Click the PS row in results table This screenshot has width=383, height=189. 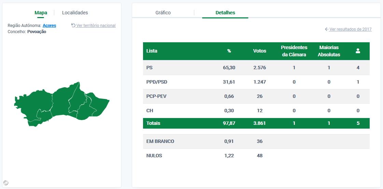(x=256, y=68)
